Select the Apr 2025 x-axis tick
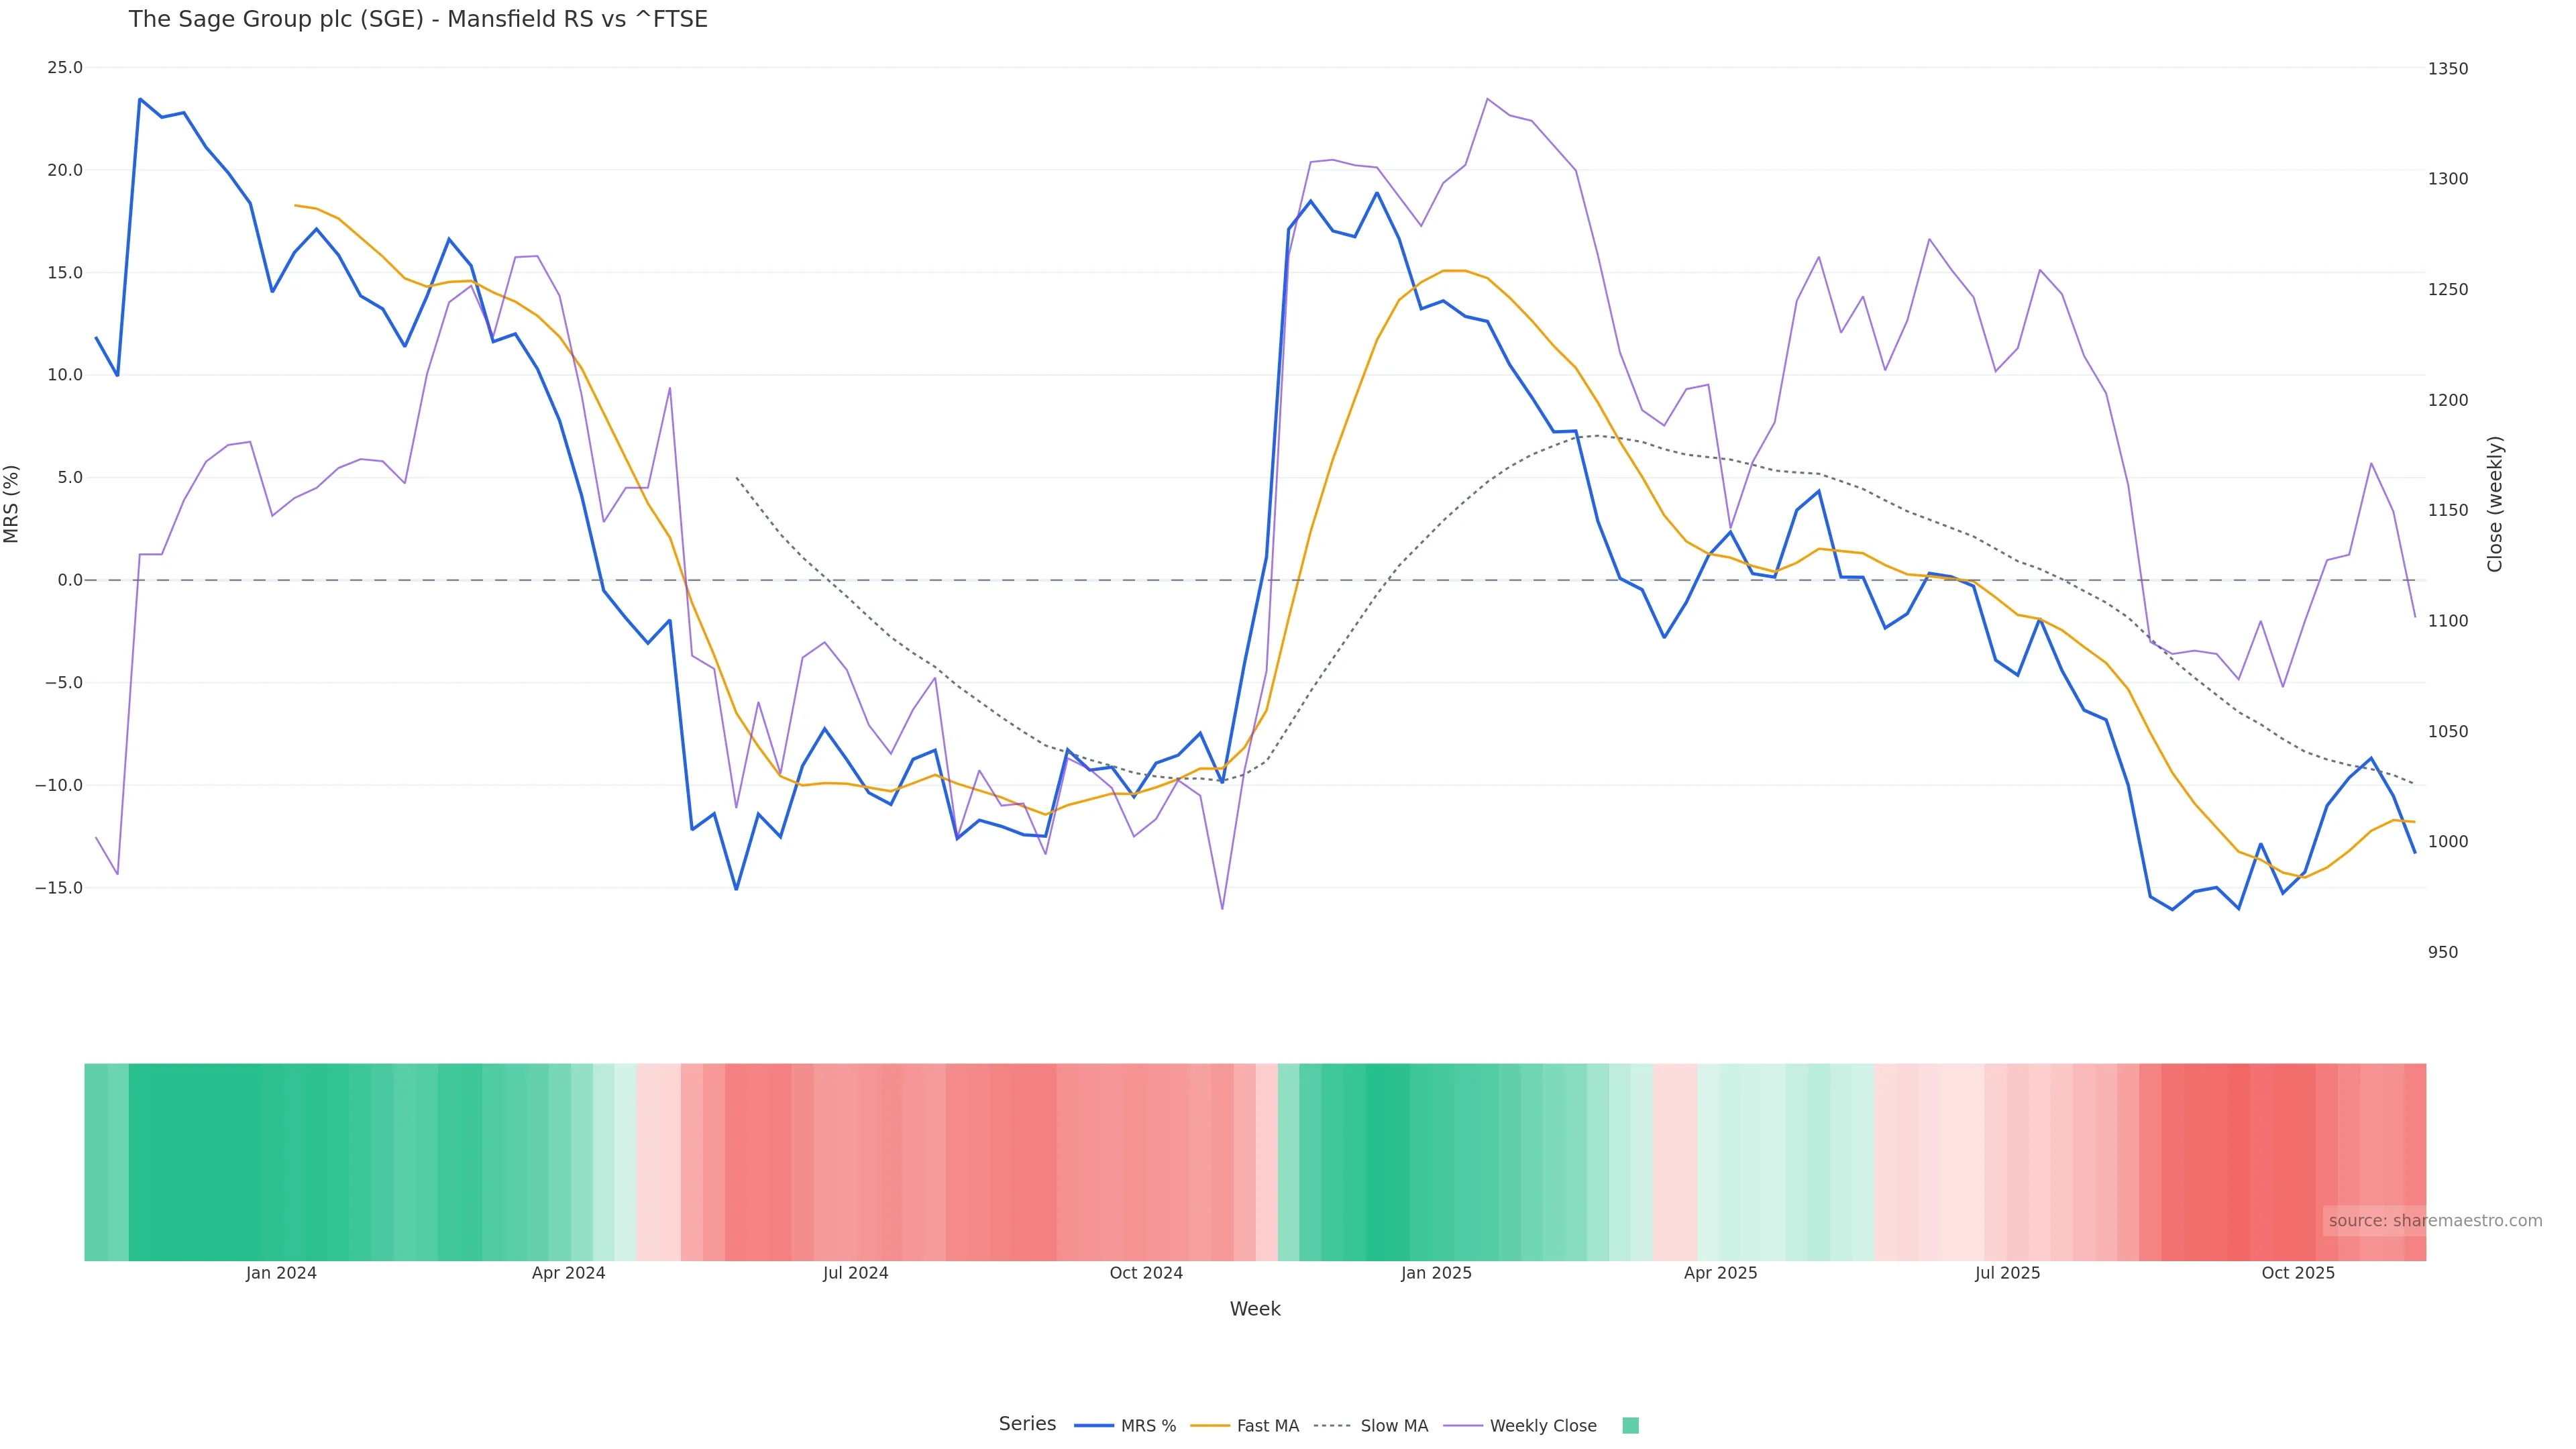This screenshot has height=1449, width=2576. (x=1720, y=1273)
